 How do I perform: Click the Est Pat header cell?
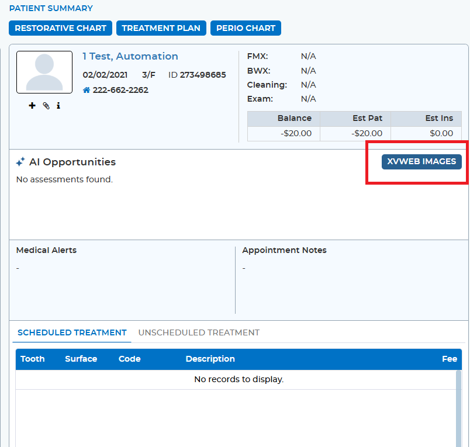pyautogui.click(x=355, y=119)
